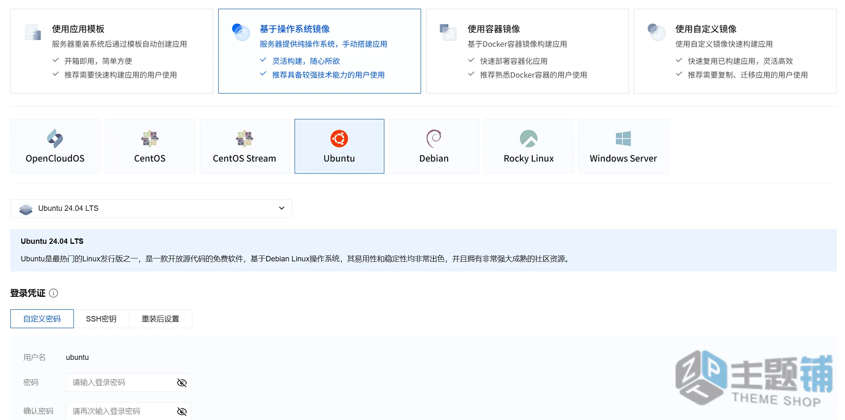
Task: Click the bold Ubuntu 24.04 LTS description title
Action: pyautogui.click(x=52, y=241)
